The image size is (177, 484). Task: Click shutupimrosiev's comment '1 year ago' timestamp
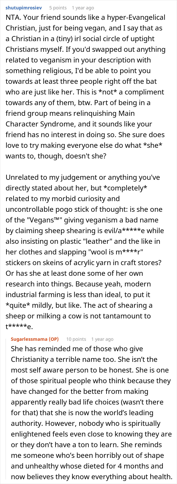click(x=83, y=8)
